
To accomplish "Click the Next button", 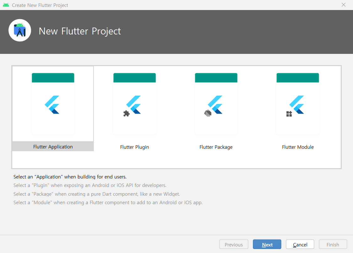I will tap(267, 245).
